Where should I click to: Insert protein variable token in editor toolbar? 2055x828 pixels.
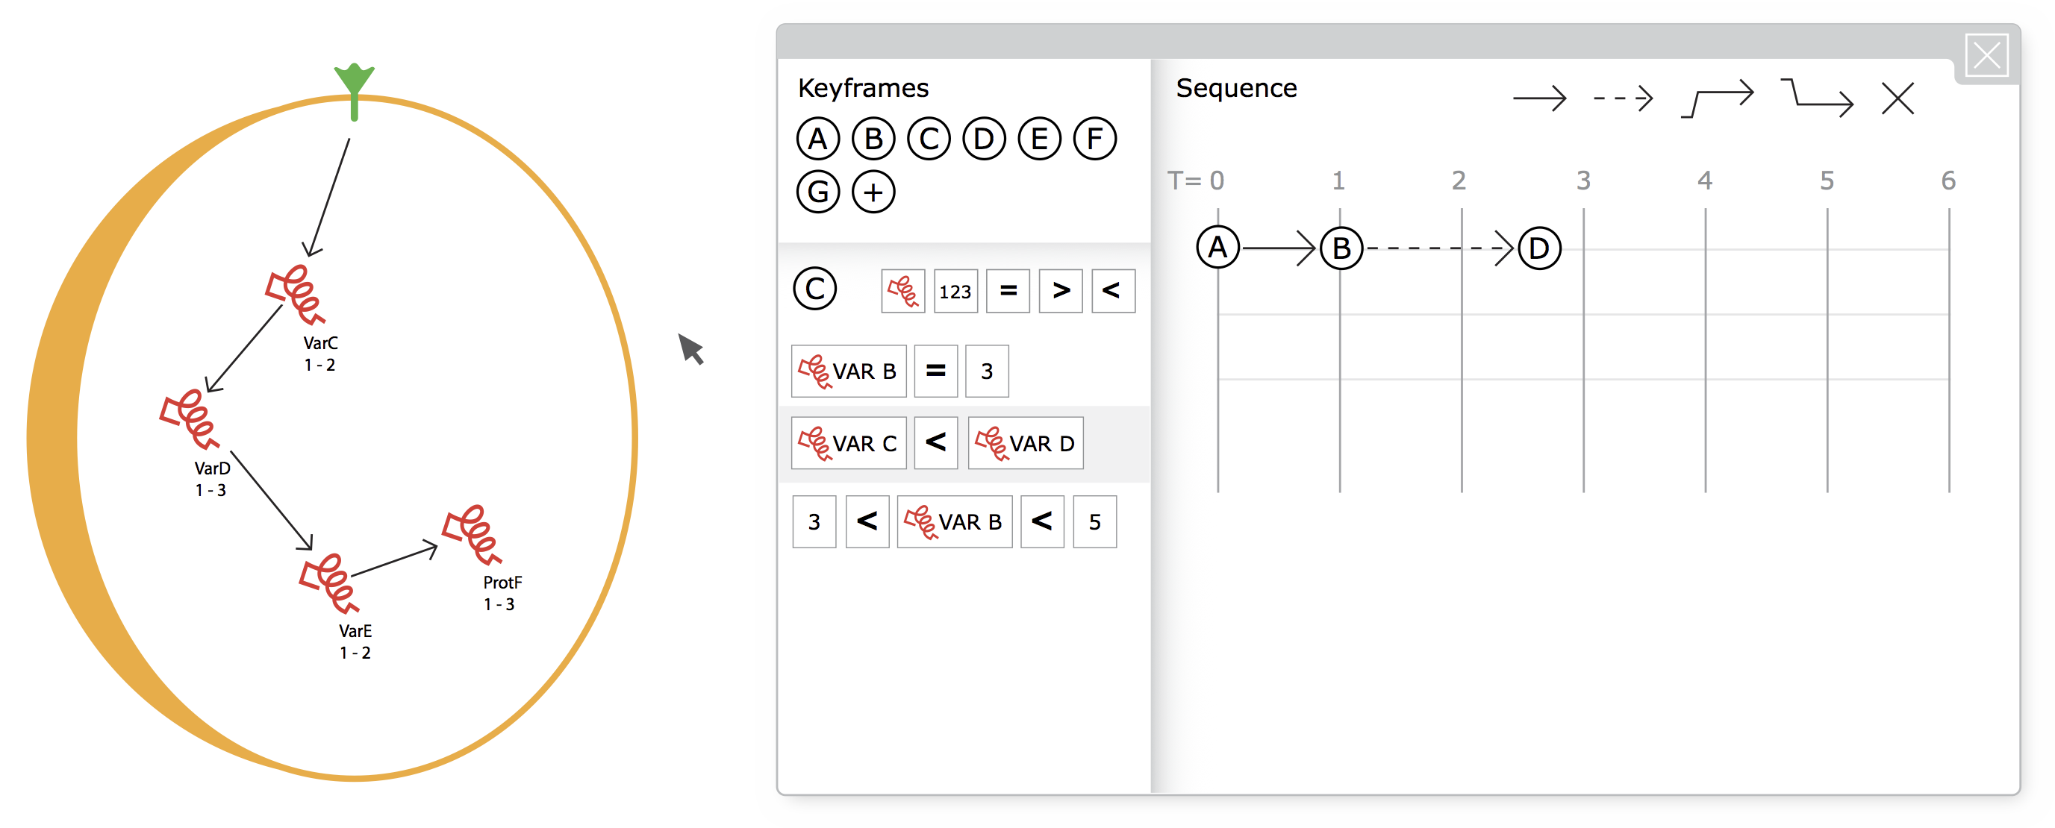(903, 291)
